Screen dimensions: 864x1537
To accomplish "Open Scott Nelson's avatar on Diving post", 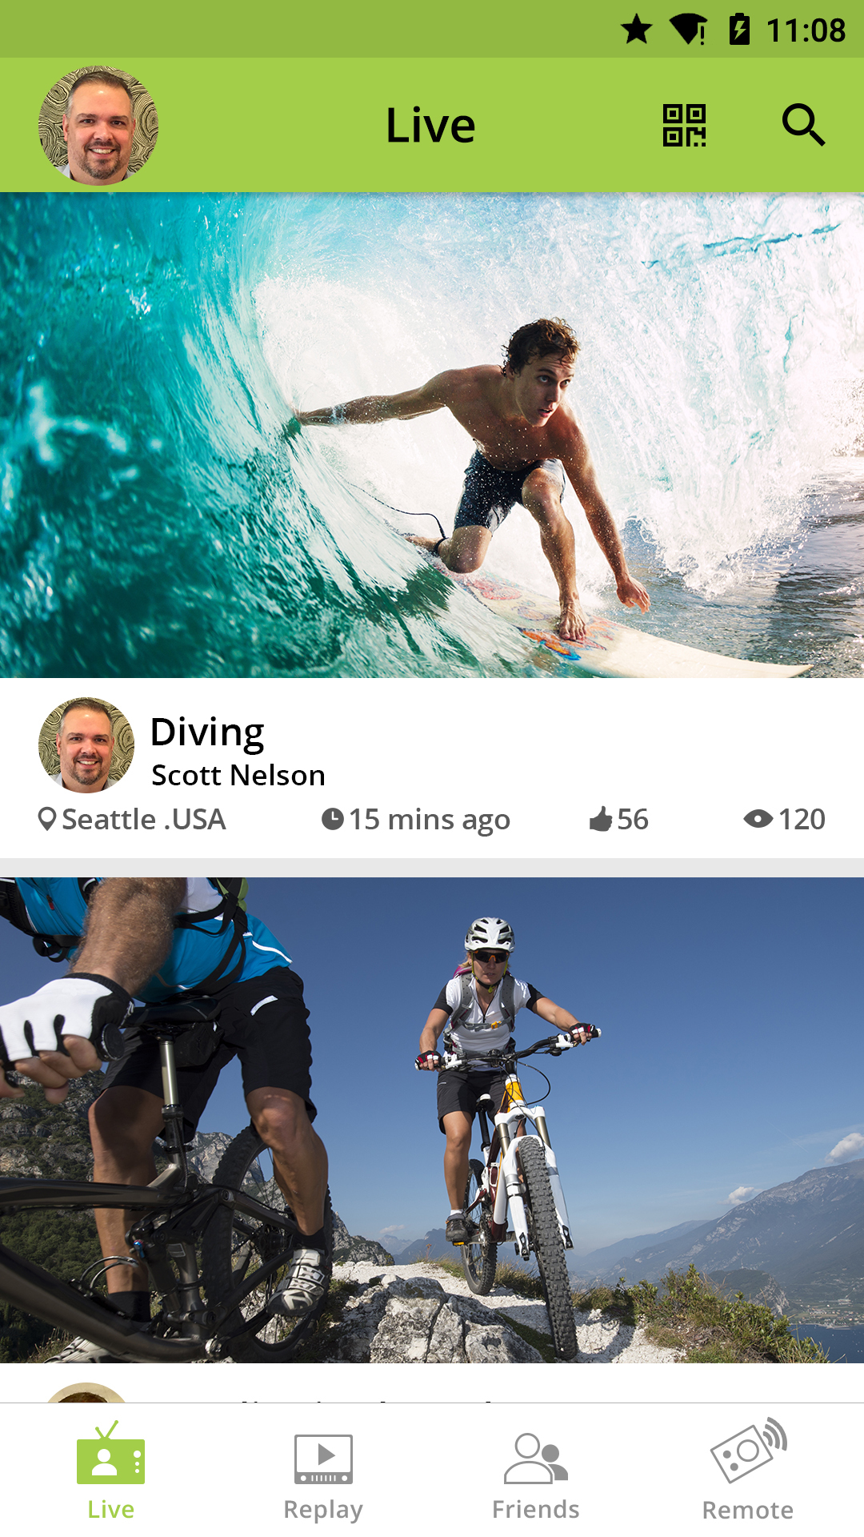I will click(x=86, y=745).
